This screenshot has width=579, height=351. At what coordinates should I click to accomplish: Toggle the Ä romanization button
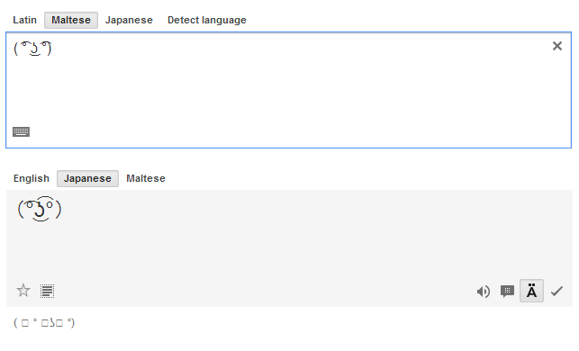(x=531, y=291)
